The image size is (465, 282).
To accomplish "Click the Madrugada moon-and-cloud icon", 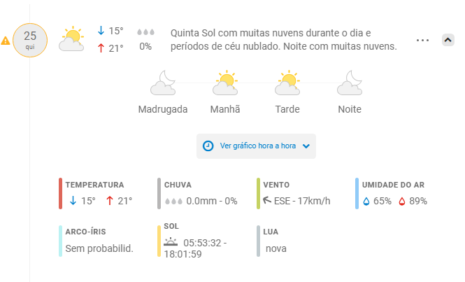I will 163,83.
